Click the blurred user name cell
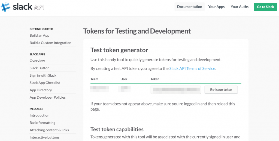The height and width of the screenshot is (141, 279). tap(124, 89)
